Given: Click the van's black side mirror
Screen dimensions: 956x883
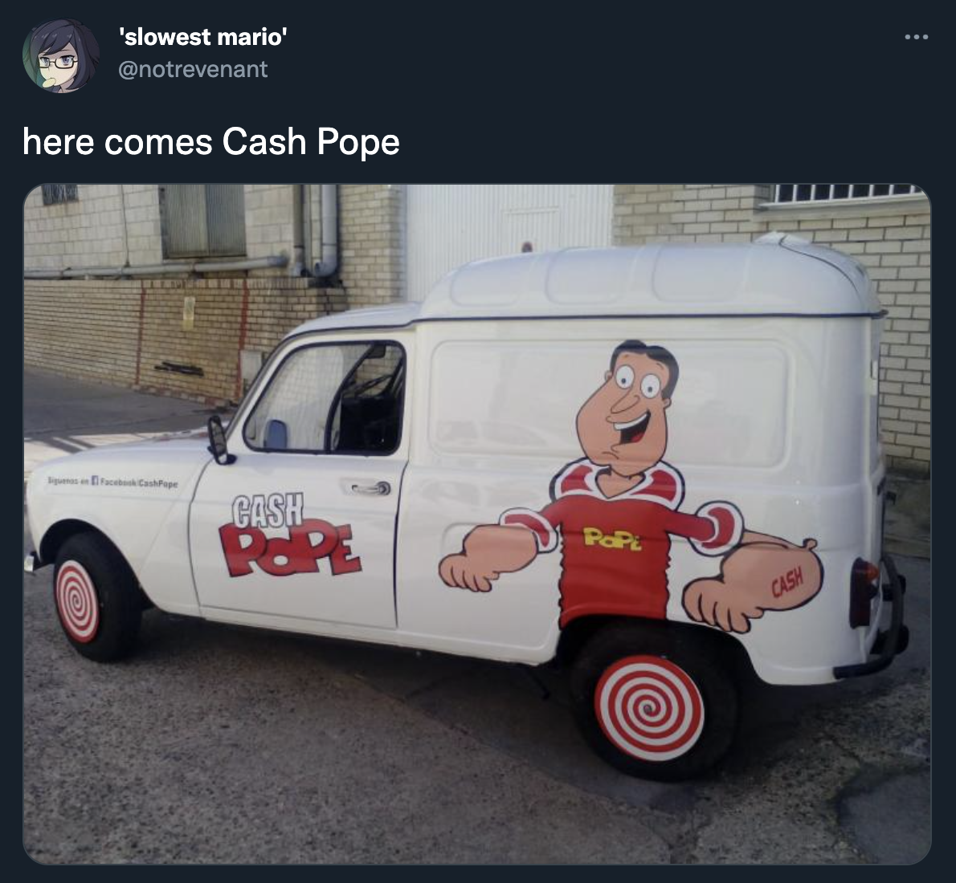Looking at the screenshot, I should [218, 440].
